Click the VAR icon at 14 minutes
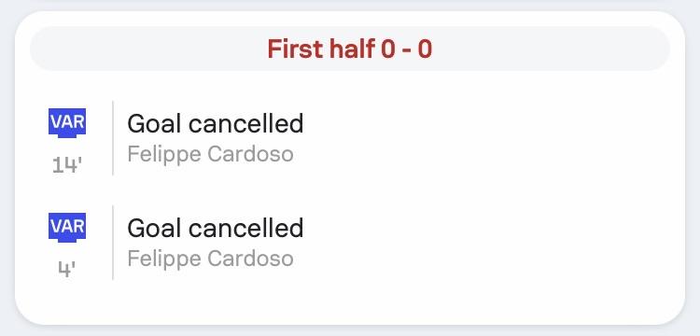700x336 pixels. [x=67, y=122]
